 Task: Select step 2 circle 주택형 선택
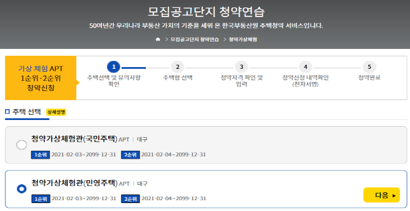(x=178, y=67)
